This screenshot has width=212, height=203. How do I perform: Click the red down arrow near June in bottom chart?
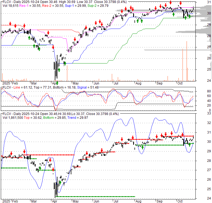101,150
